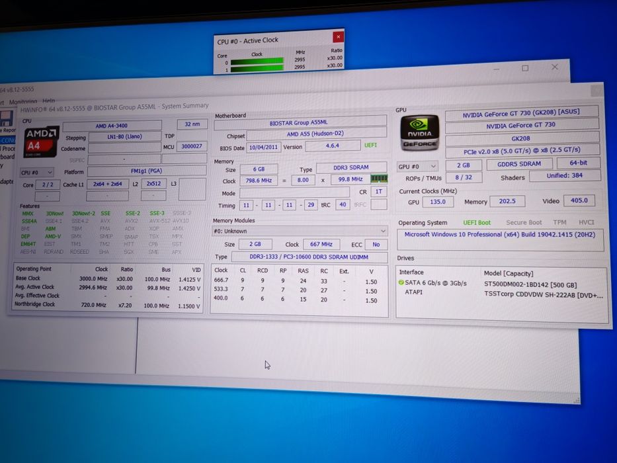Click the module size '2 GB' under Memory Modules
The image size is (617, 463).
[x=255, y=244]
